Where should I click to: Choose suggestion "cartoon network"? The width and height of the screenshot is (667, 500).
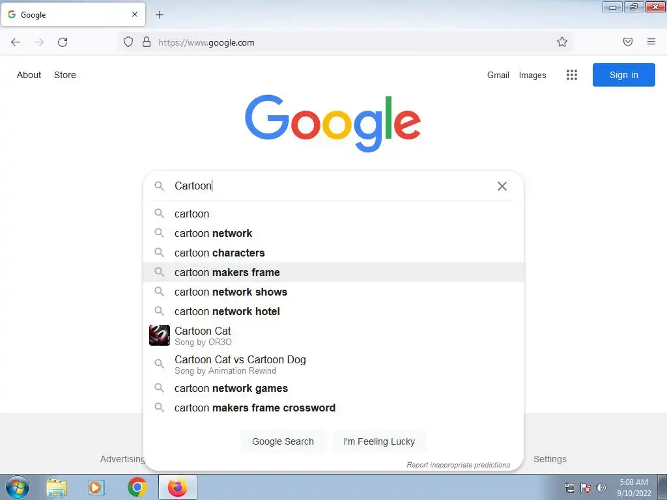click(x=333, y=233)
